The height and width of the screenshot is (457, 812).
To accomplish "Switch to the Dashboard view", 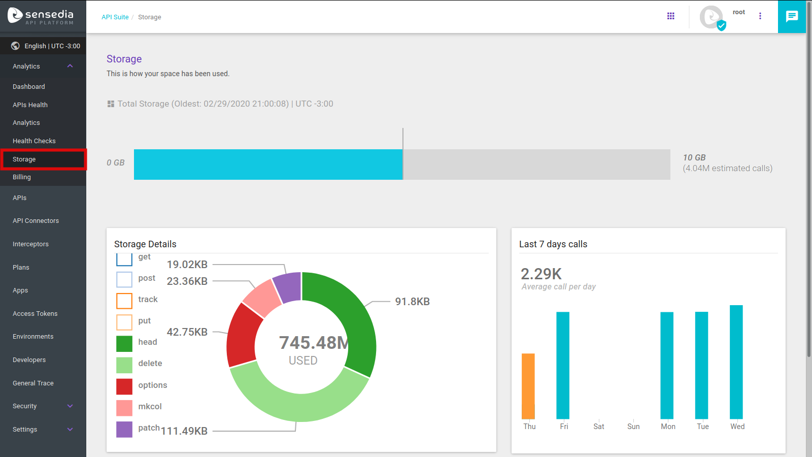I will pos(28,86).
